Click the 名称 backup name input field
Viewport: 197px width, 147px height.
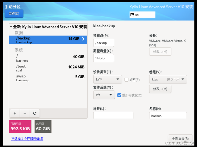coord(168,115)
